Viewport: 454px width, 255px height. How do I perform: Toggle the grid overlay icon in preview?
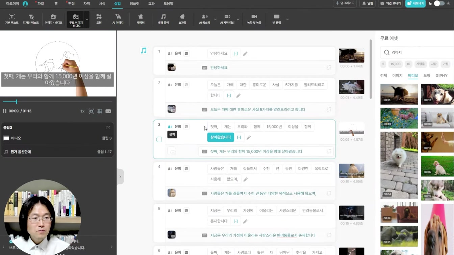coord(100,111)
